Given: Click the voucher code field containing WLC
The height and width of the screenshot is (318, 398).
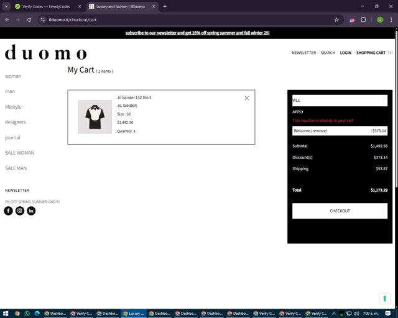Looking at the screenshot, I should (340, 101).
